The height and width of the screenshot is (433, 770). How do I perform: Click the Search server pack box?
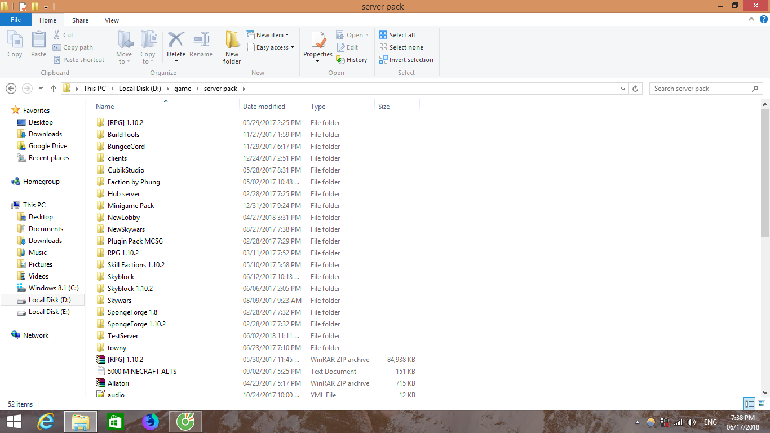[x=706, y=89]
